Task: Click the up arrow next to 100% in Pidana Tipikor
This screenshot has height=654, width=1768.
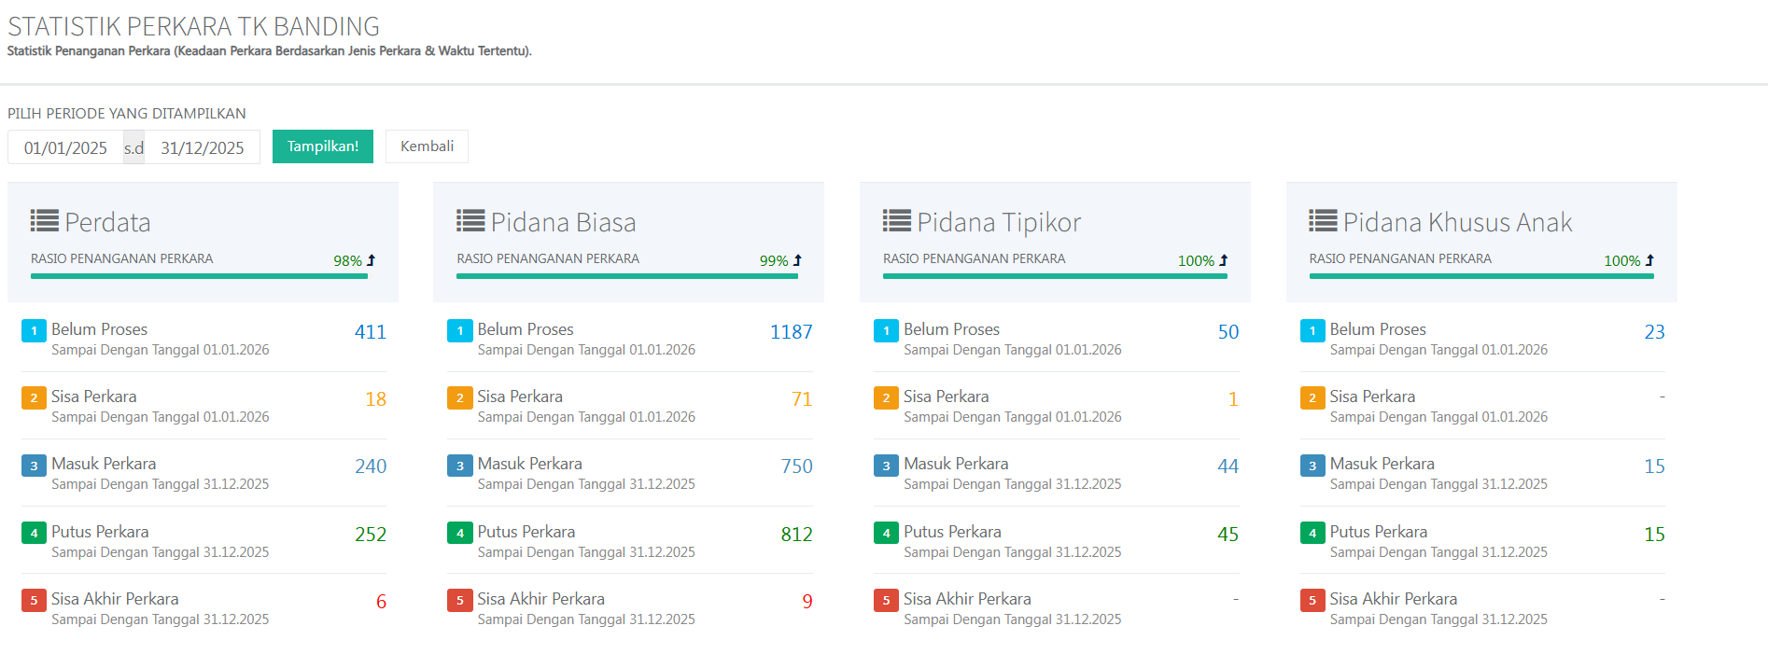Action: pyautogui.click(x=1224, y=260)
